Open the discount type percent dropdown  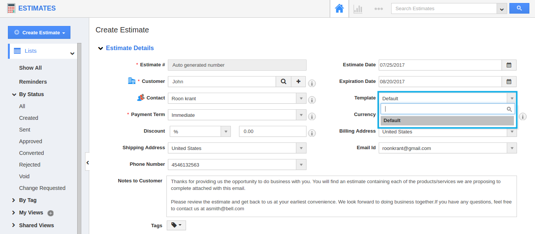[x=226, y=132]
